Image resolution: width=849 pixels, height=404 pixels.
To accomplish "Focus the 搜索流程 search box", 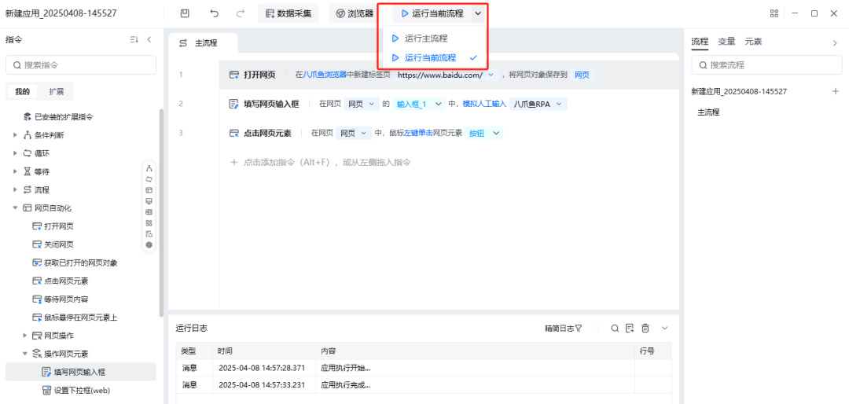I will [766, 65].
